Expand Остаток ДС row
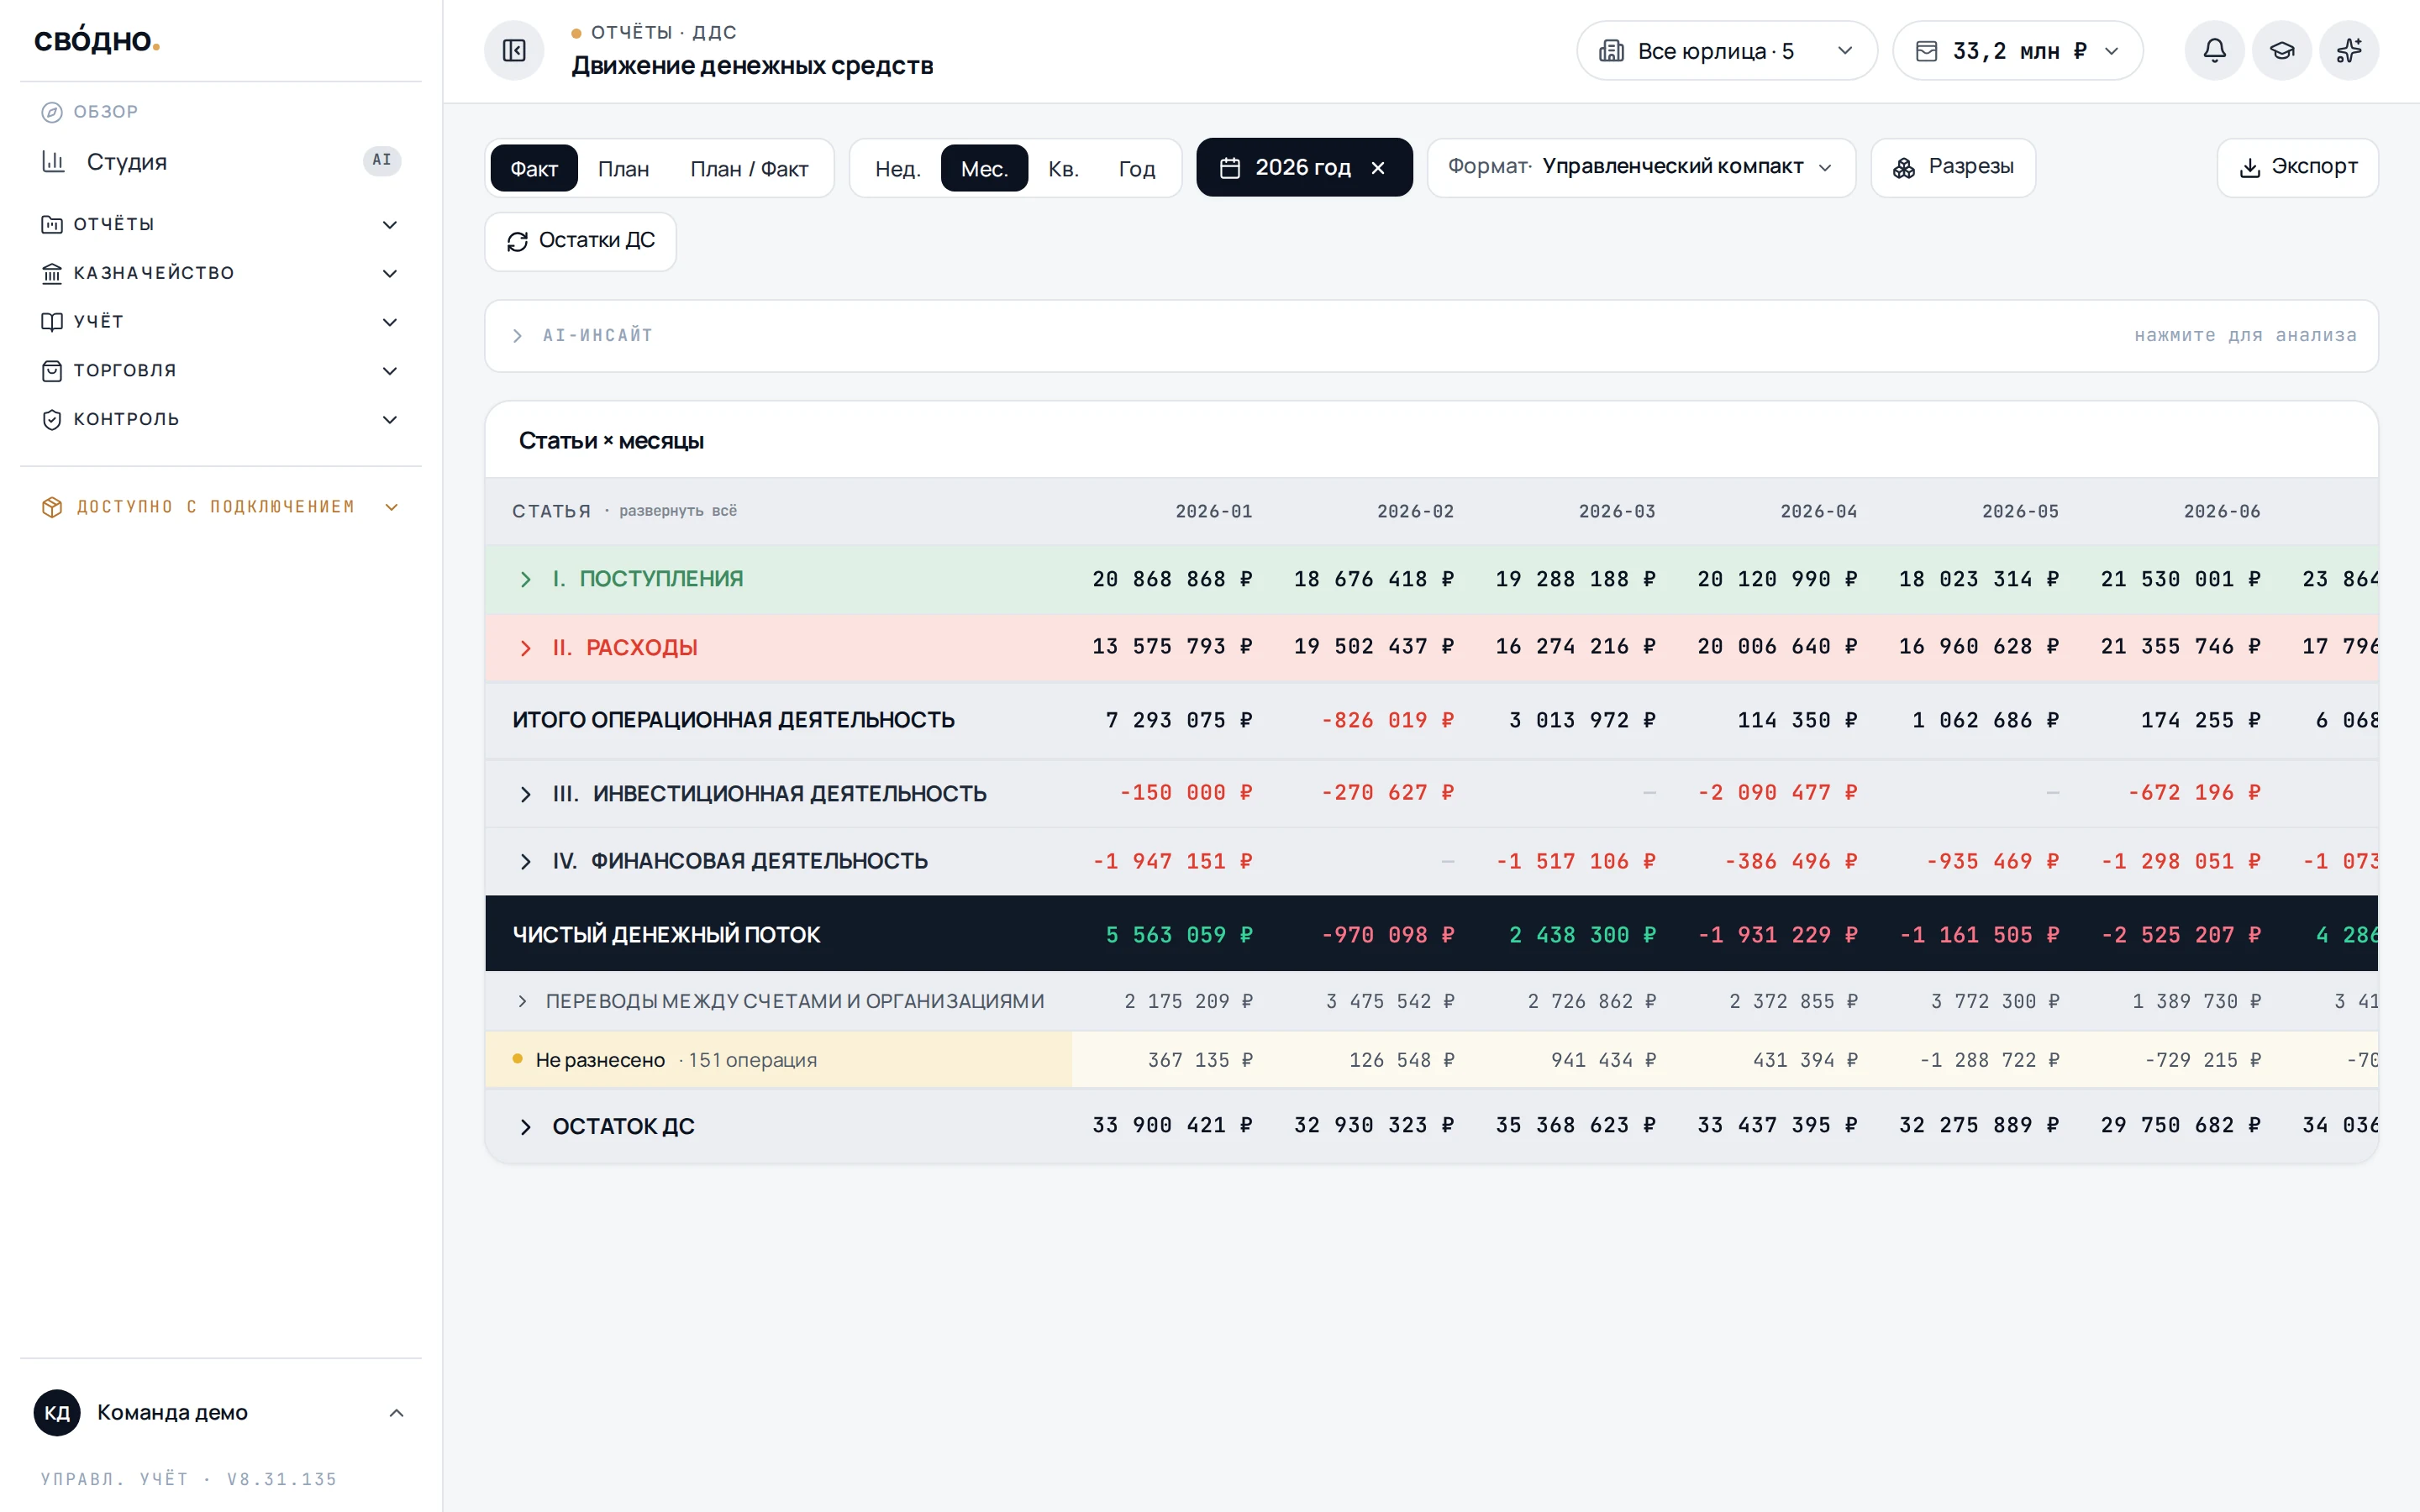The width and height of the screenshot is (2420, 1512). click(526, 1127)
